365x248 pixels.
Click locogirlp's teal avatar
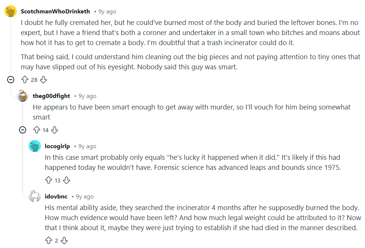click(x=35, y=146)
